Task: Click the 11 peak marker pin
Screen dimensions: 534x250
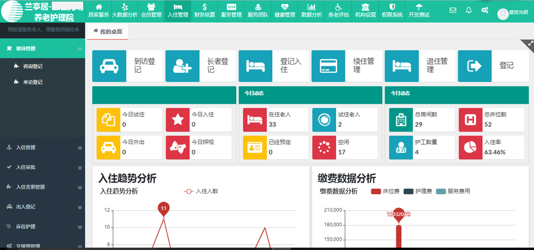Action: pyautogui.click(x=164, y=209)
